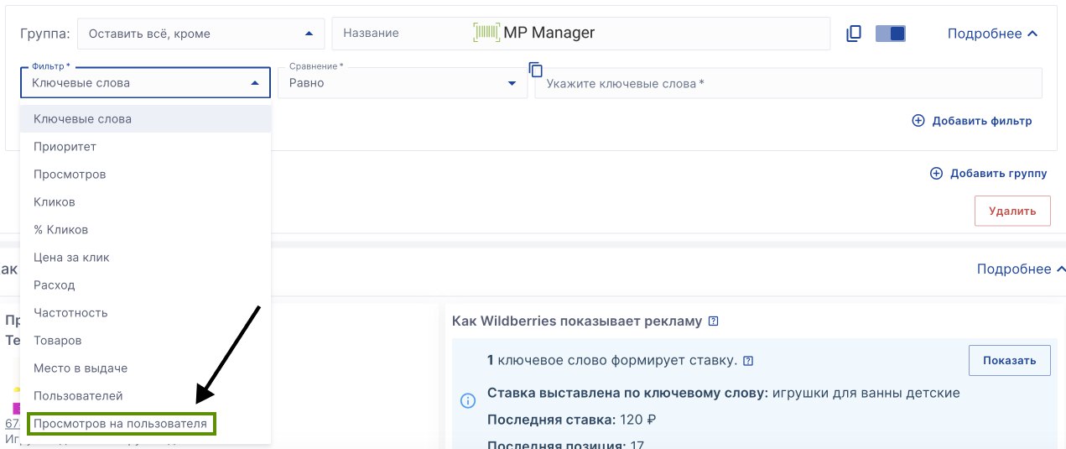Select Просмотров на пользователя from filter list
The width and height of the screenshot is (1066, 449).
[x=121, y=424]
